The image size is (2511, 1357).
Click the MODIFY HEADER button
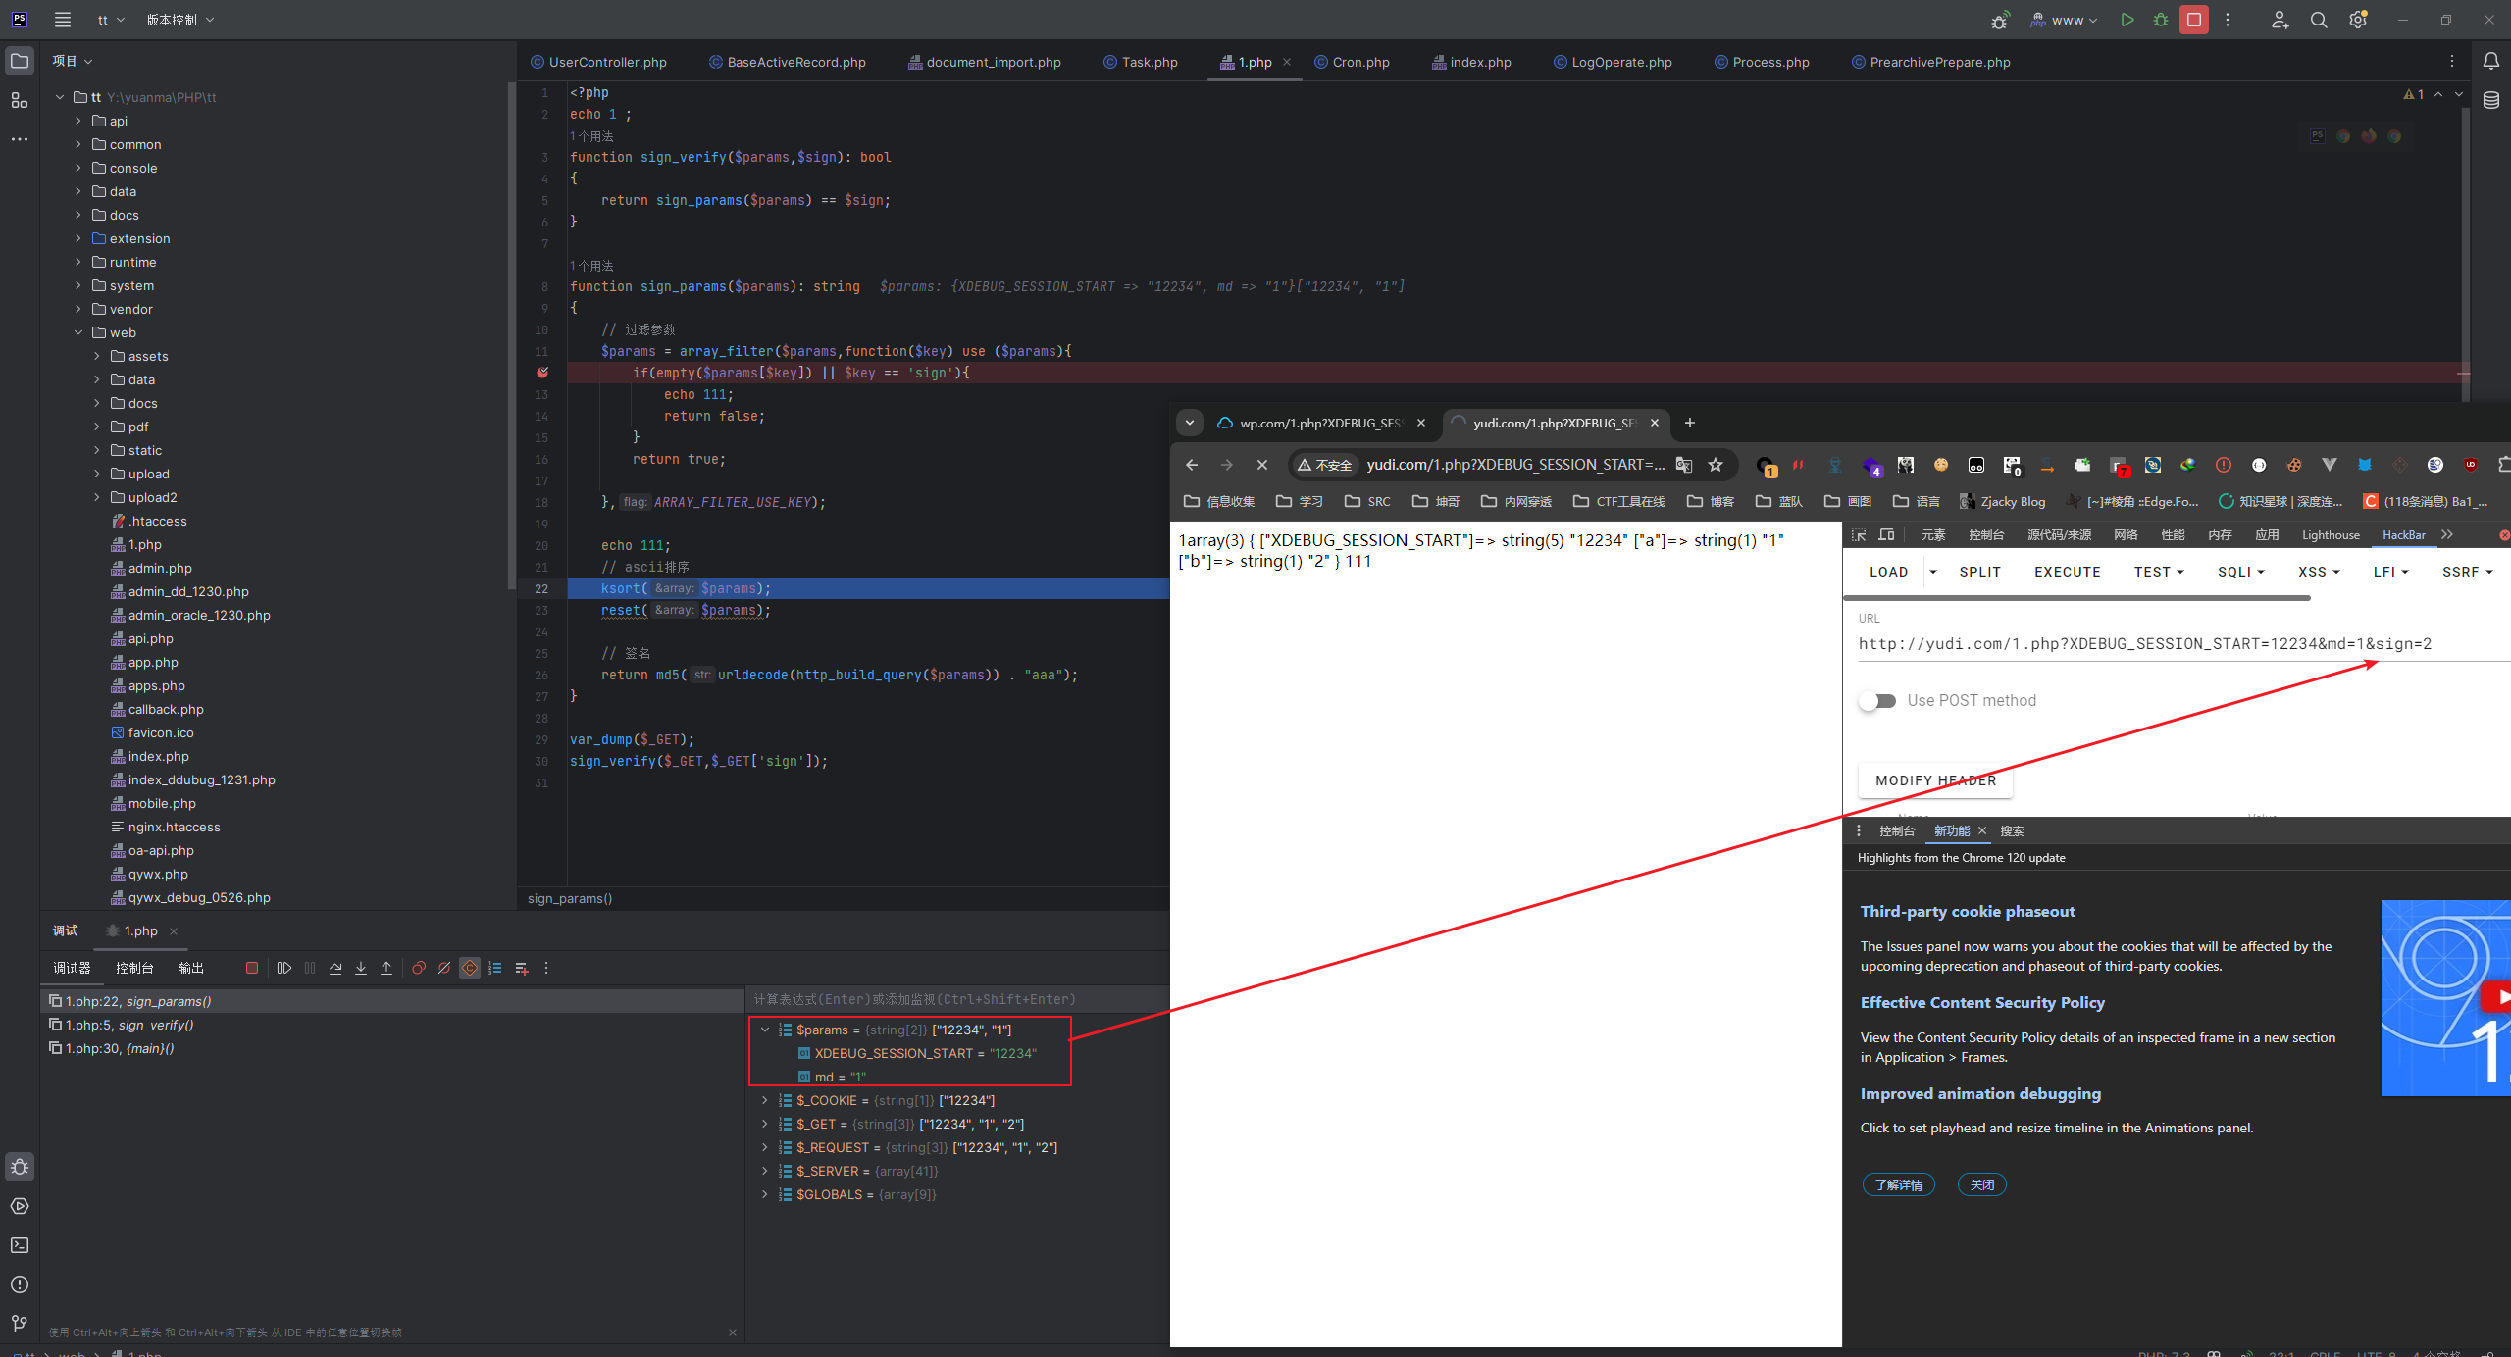pos(1935,780)
